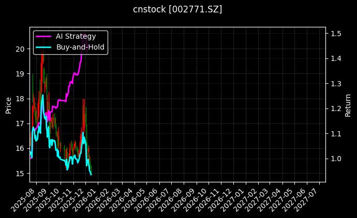Click the Price axis label

click(9, 104)
